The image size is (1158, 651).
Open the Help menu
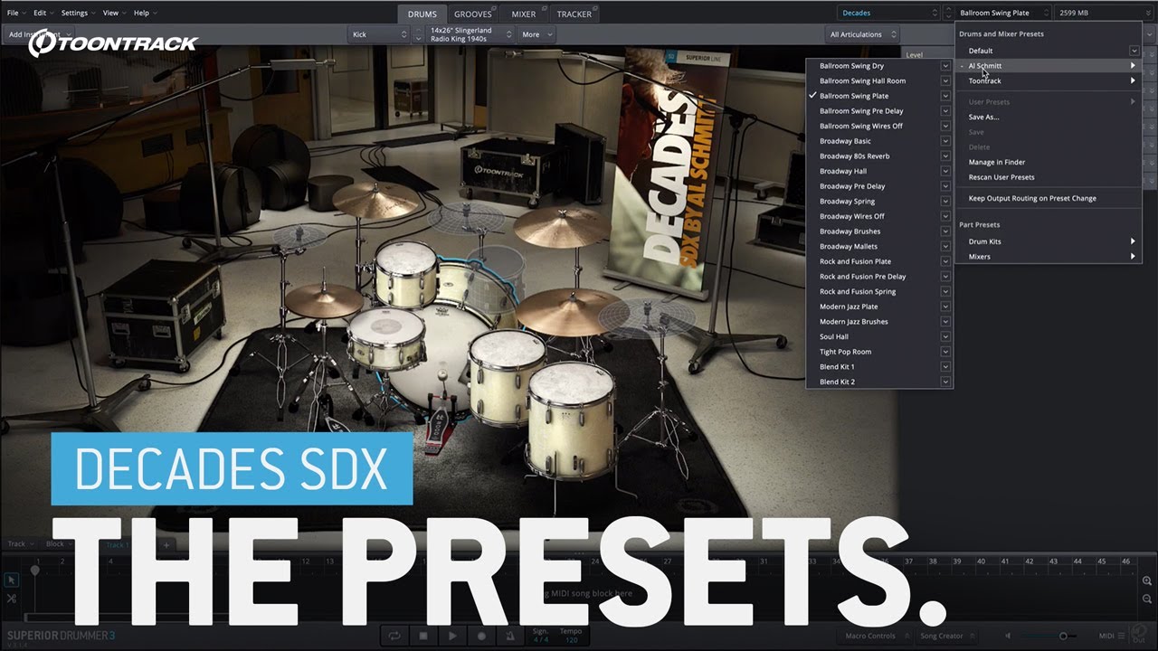pos(145,13)
